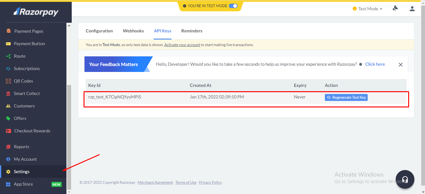
Task: Open the announcements icon in header
Action: pos(395,8)
